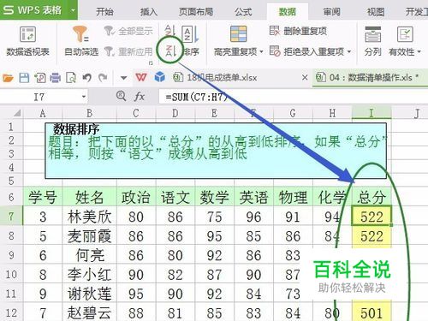428x321 pixels.
Task: Click the fx insert function icon
Action: coord(140,97)
